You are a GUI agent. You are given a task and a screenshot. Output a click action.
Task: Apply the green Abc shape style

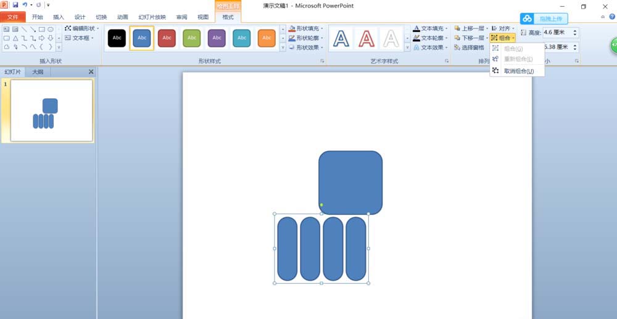191,38
